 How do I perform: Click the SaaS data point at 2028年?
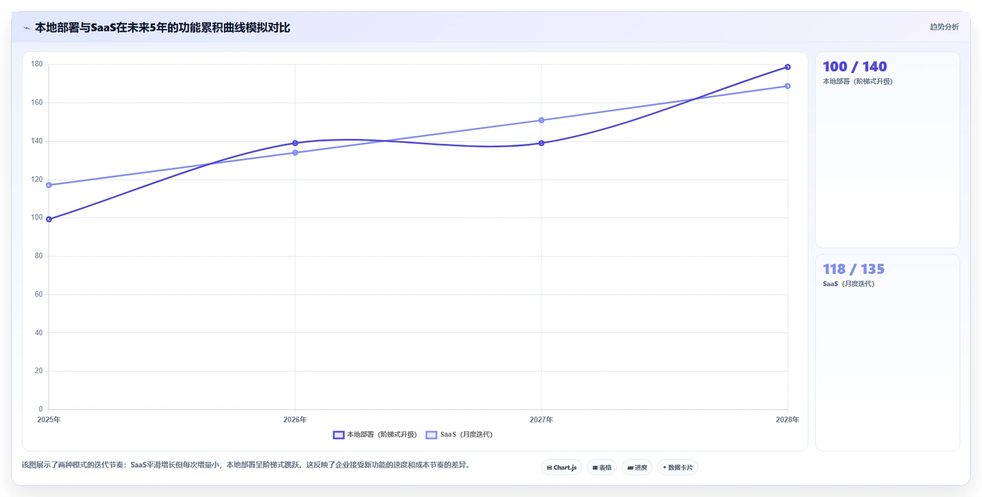point(788,86)
